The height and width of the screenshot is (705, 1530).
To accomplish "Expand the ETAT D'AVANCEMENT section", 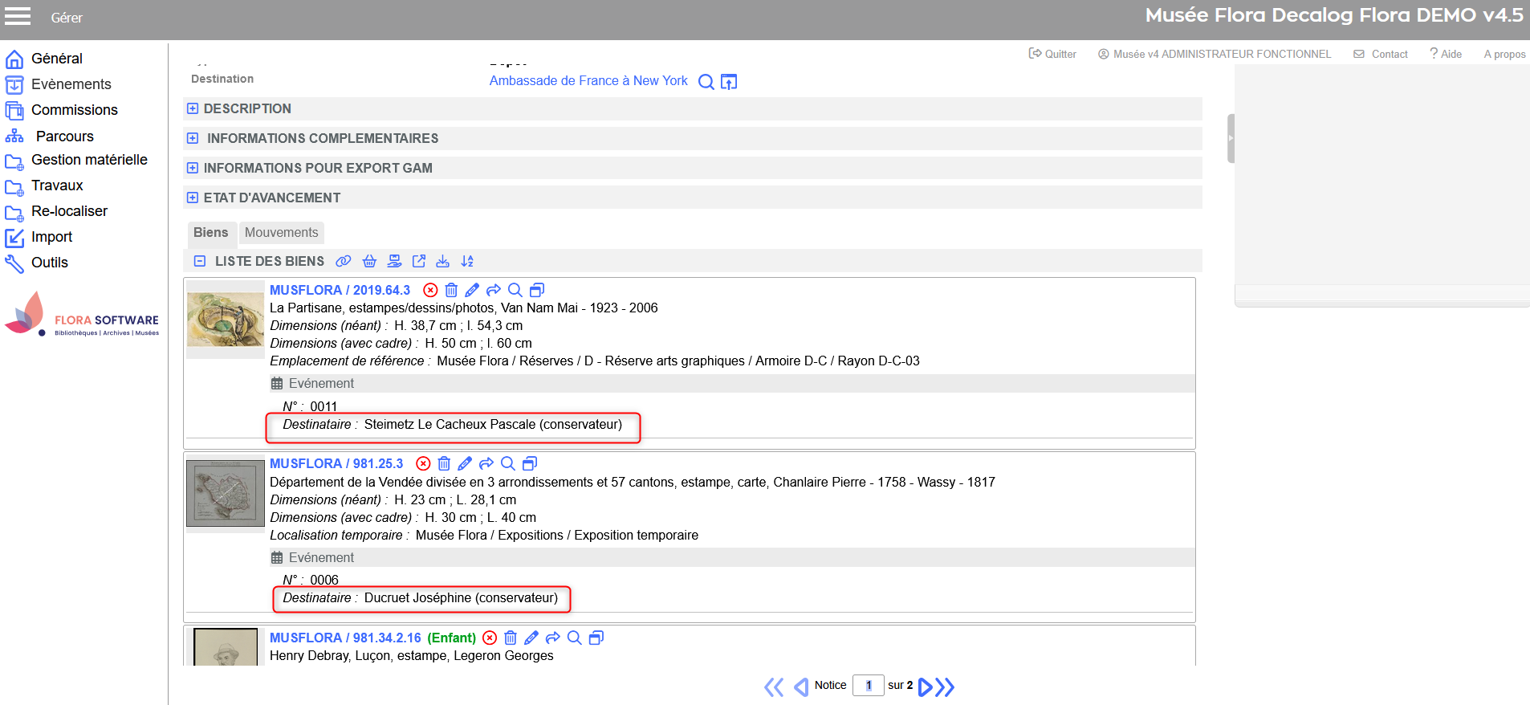I will coord(193,198).
